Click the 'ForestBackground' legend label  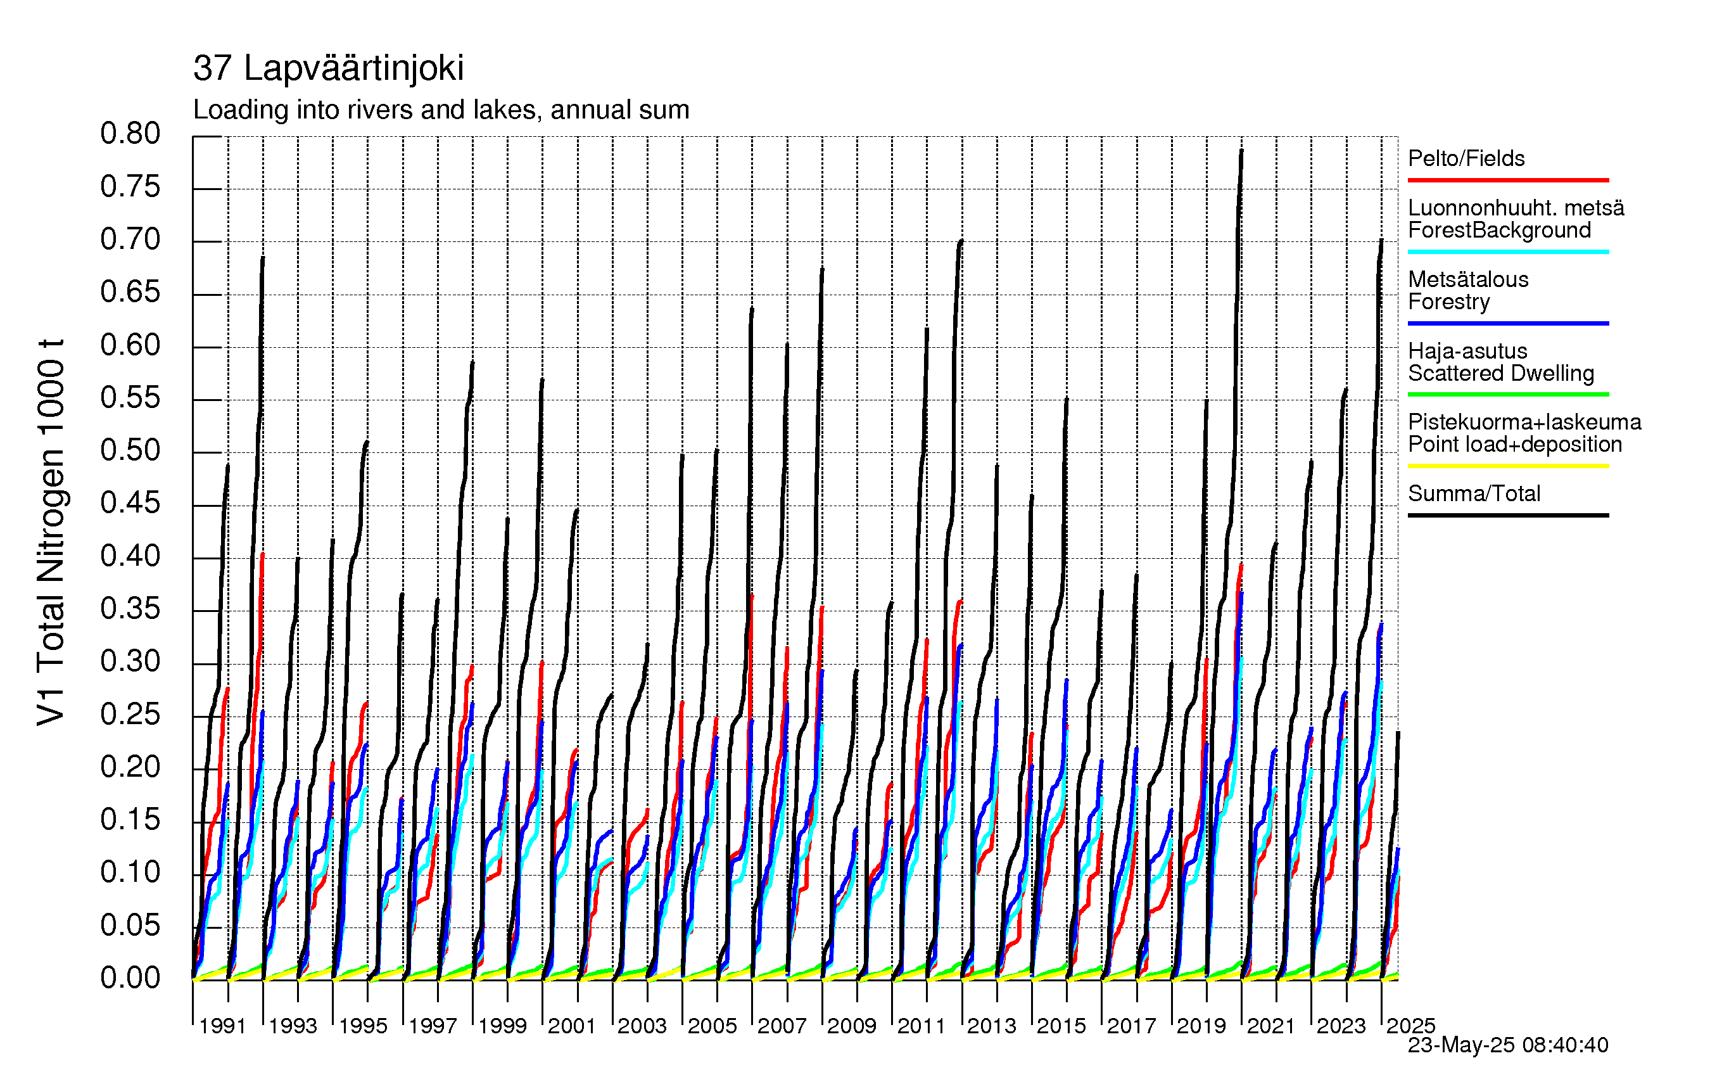pos(1499,230)
